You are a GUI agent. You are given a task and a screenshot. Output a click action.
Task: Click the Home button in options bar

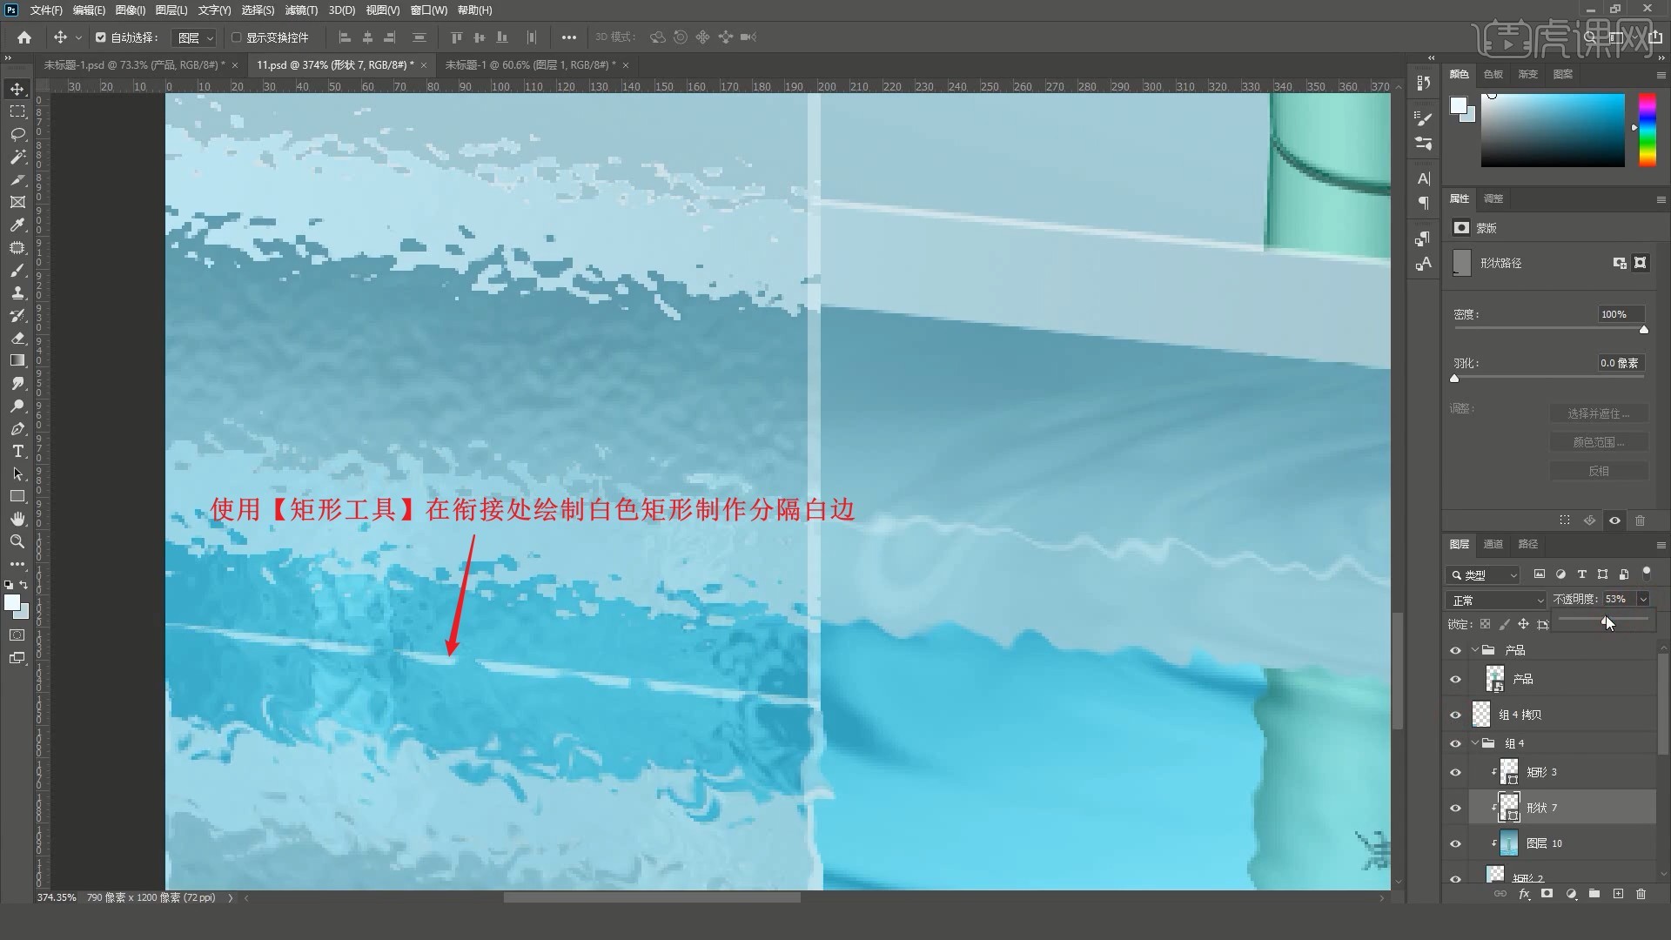(x=24, y=37)
